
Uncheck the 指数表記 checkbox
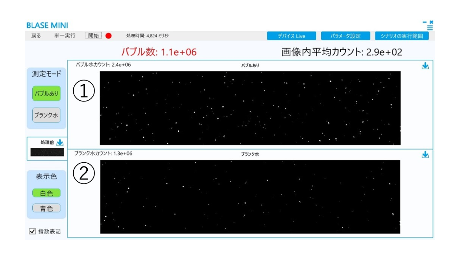coord(33,231)
